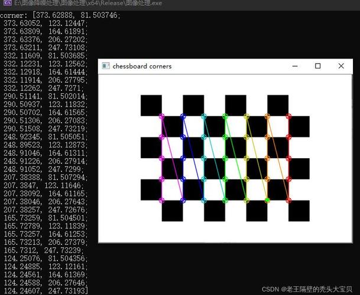Click the console line '248.91052, 247.7299;'
The width and height of the screenshot is (360, 295).
tap(44, 169)
